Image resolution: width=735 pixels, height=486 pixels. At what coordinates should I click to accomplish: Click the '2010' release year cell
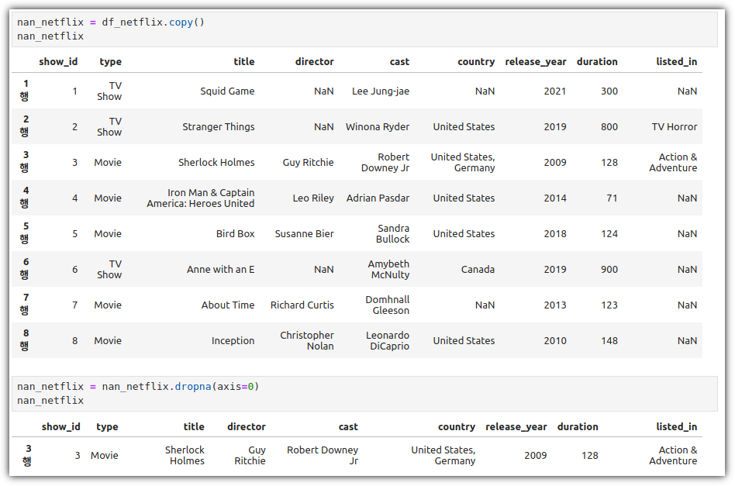[555, 341]
